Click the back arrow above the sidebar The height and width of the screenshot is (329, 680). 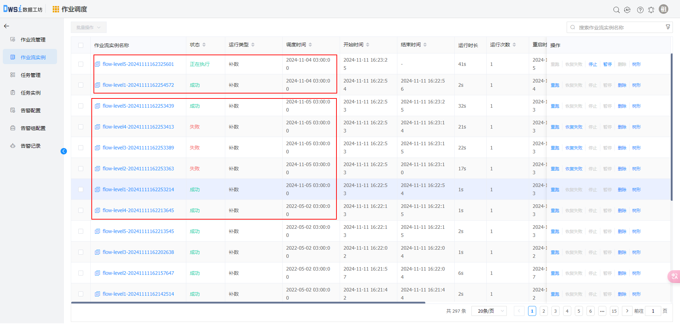tap(6, 26)
